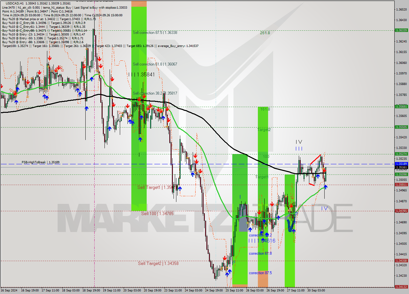Click the green 1.35505 price tag
Screen dimensions: 409x294
[x=401, y=127]
